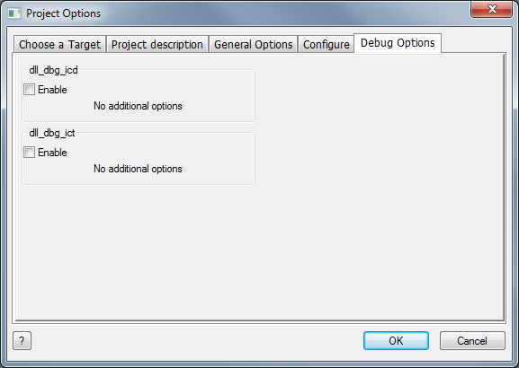Screen dimensions: 519x368
Task: Enable the dll_dbg_icd debugger checkbox
Action: click(x=29, y=89)
